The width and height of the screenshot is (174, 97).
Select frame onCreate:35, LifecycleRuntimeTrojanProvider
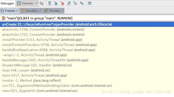(x=87, y=24)
